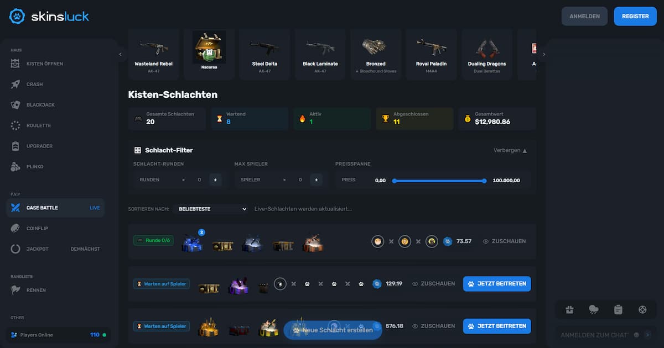Open the gift rewards icon in chat panel
Screen dimensions: 664x348
[570, 310]
